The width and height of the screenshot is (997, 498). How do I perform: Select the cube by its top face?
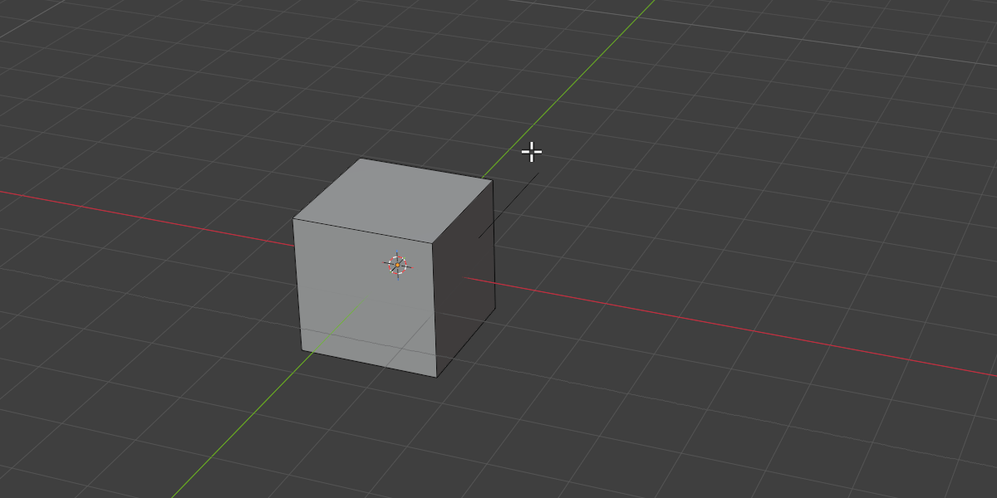point(394,200)
